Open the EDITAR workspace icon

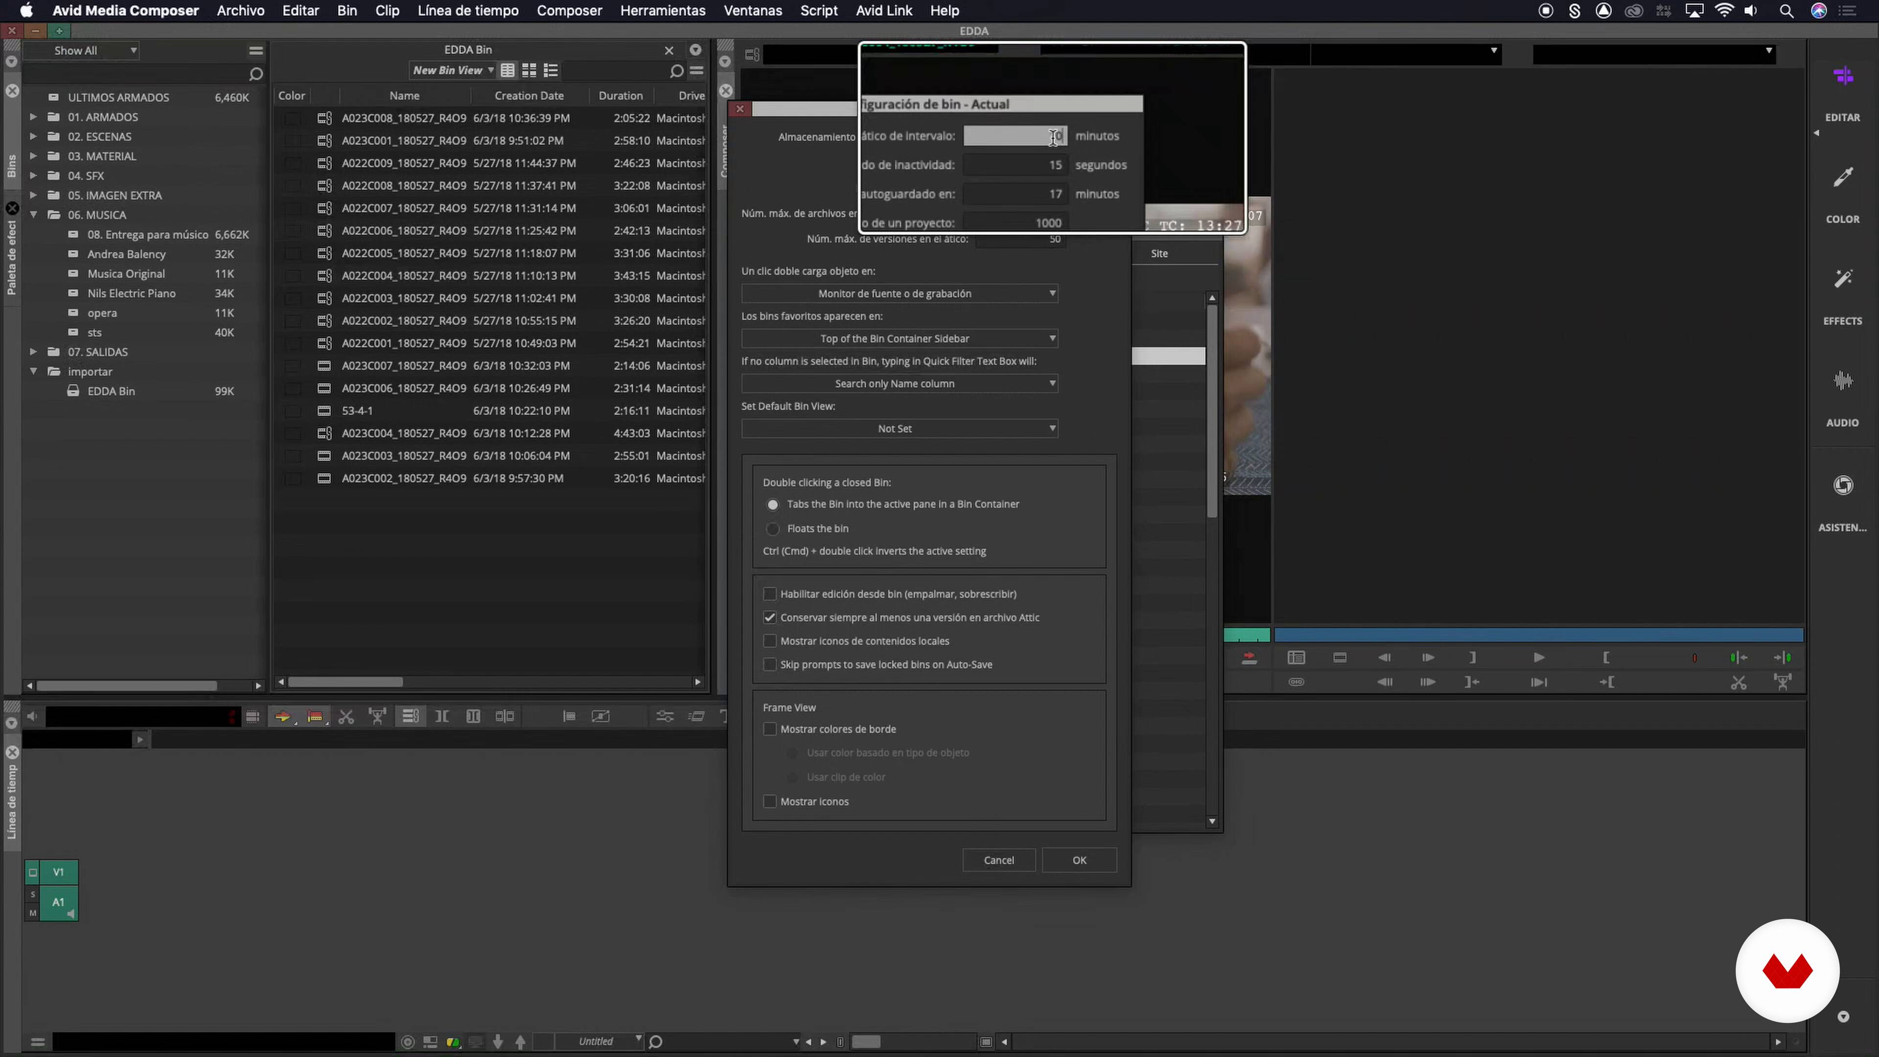click(1842, 76)
